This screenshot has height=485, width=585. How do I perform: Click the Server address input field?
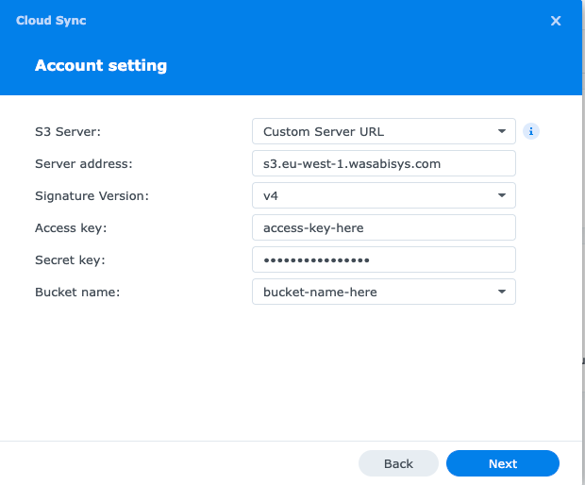[x=383, y=163]
